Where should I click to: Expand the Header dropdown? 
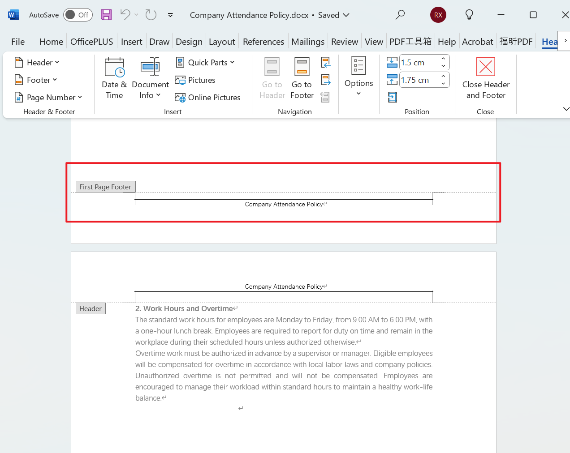point(37,63)
